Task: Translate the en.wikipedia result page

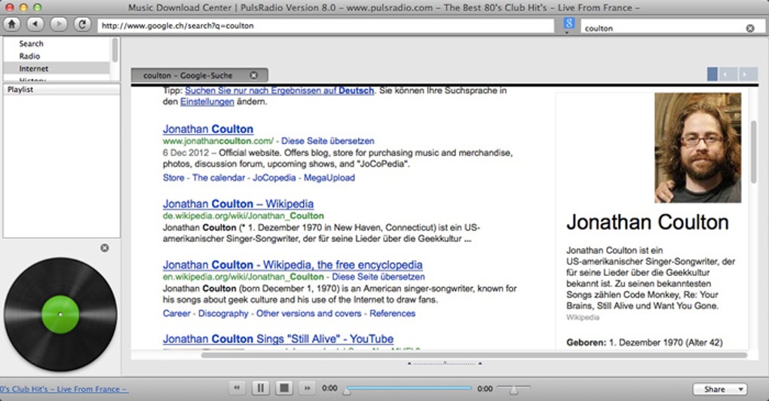Action: 378,277
